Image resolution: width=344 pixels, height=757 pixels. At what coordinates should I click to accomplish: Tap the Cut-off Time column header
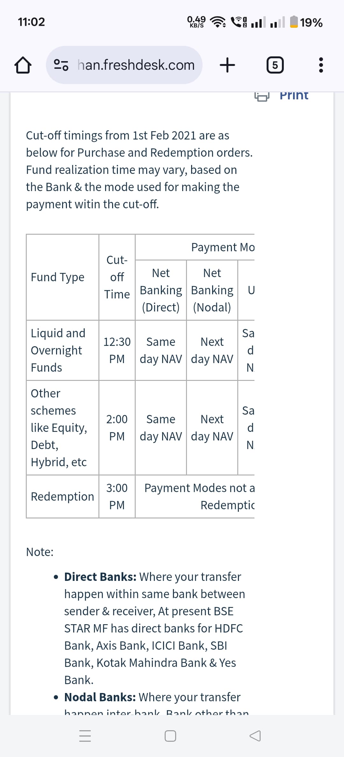pos(117,277)
